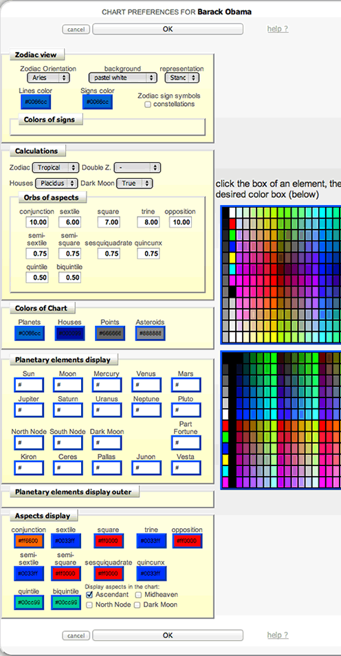
Task: Select the Points color swatch
Action: coord(110,333)
